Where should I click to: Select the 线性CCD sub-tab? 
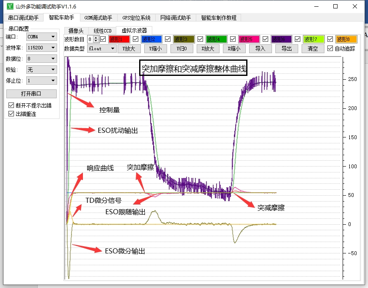pyautogui.click(x=102, y=31)
